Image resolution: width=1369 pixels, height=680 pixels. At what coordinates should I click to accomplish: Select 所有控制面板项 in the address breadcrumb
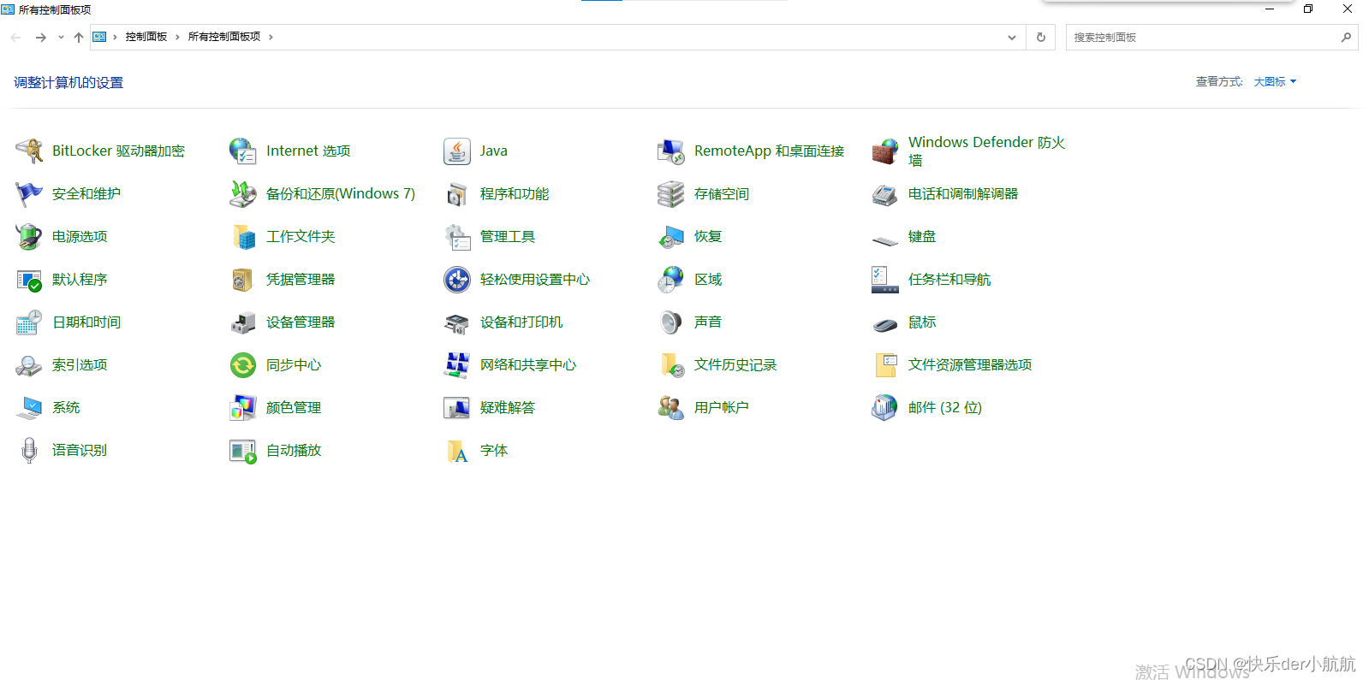click(224, 37)
